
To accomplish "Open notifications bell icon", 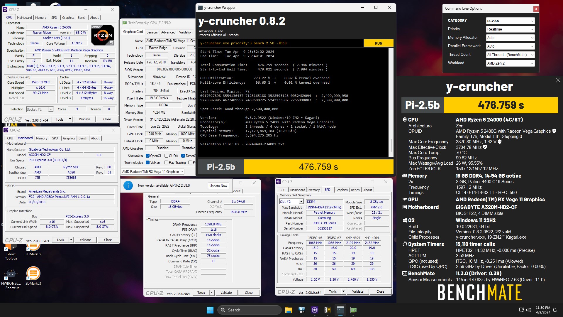I will point(555,310).
